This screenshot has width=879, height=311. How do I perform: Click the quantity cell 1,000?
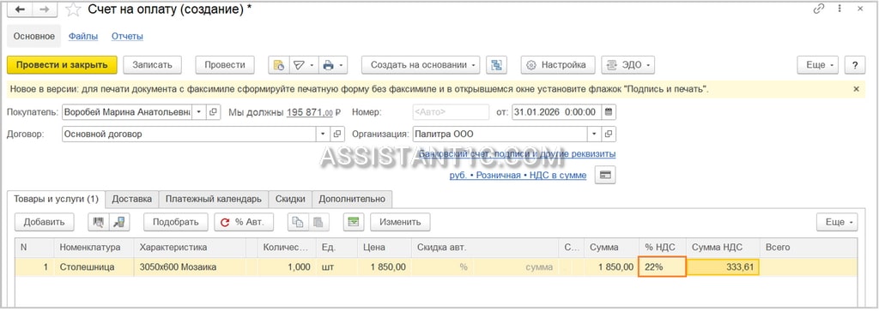coord(286,266)
